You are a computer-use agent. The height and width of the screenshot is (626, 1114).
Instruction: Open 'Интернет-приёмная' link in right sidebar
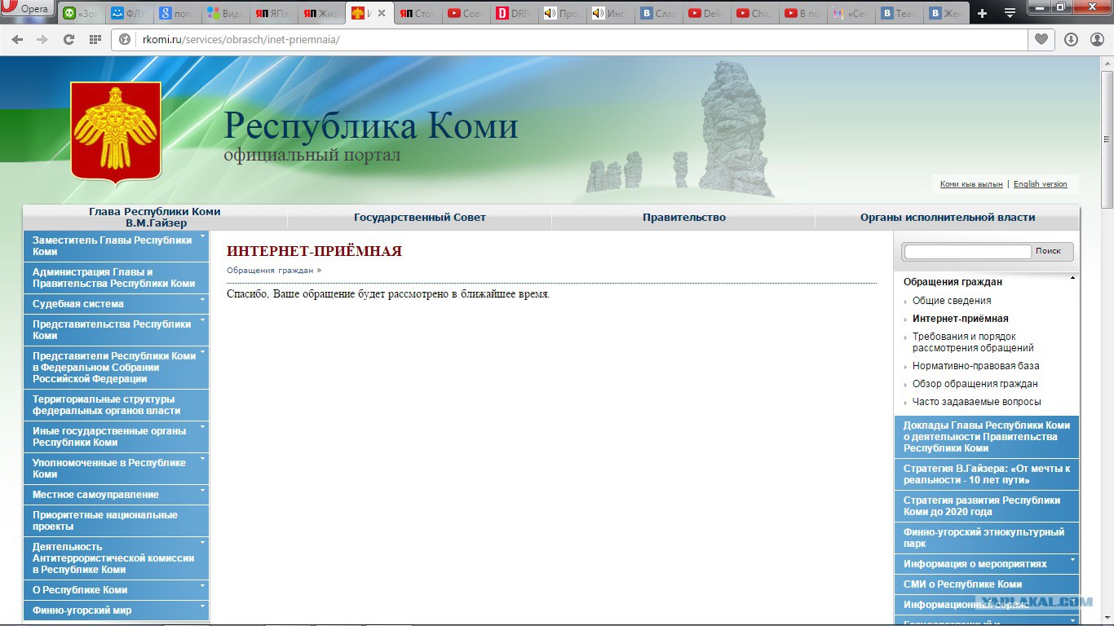pyautogui.click(x=961, y=319)
